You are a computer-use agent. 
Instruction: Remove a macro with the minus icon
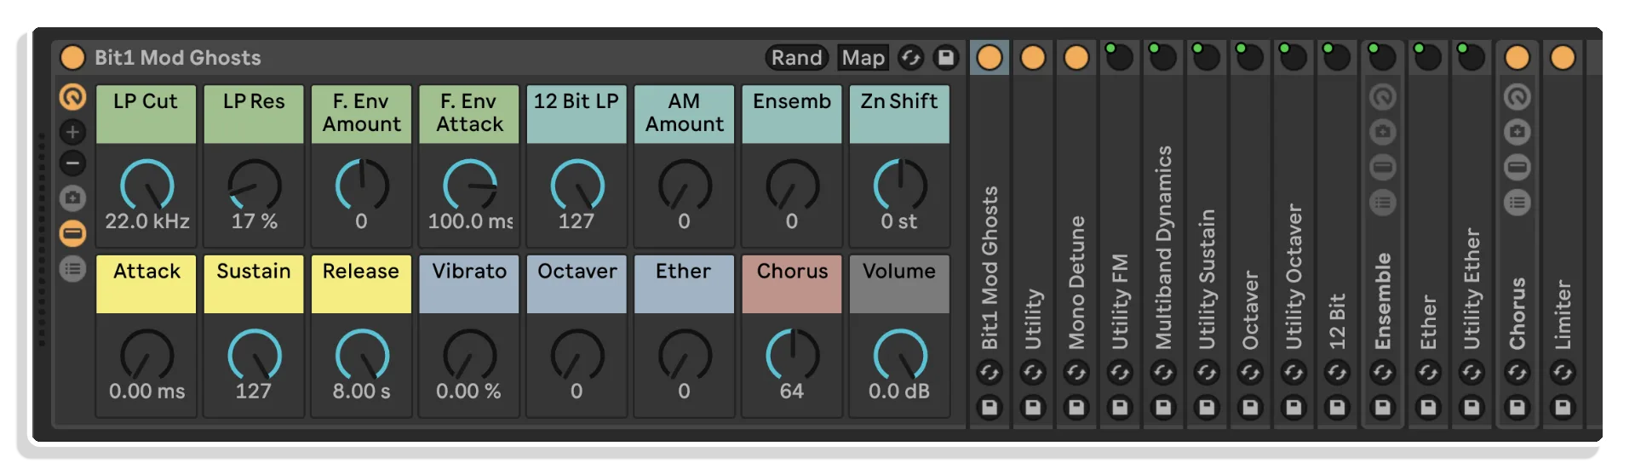coord(72,163)
